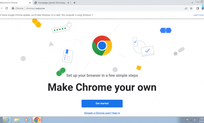Follow the Already a Chrome user? Sign in link
204x123 pixels.
102,113
